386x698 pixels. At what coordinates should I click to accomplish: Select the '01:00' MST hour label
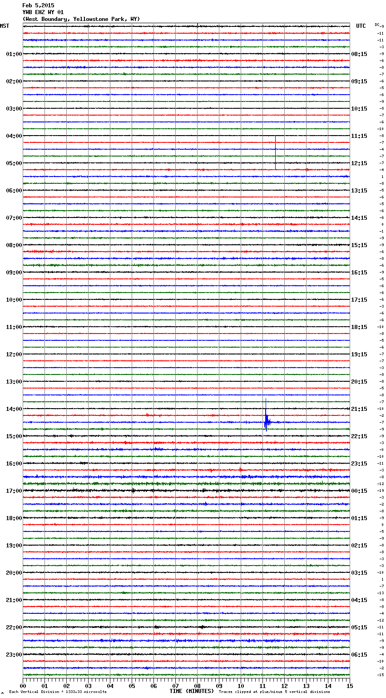click(x=14, y=54)
